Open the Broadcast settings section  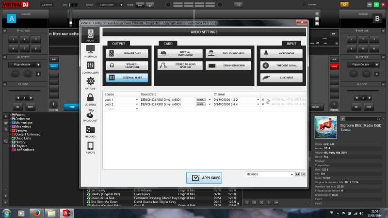coord(90,115)
